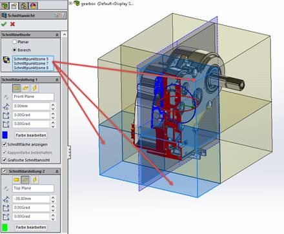Click the Front Plane reference field
Screen dimensions: 284x234
(33, 97)
